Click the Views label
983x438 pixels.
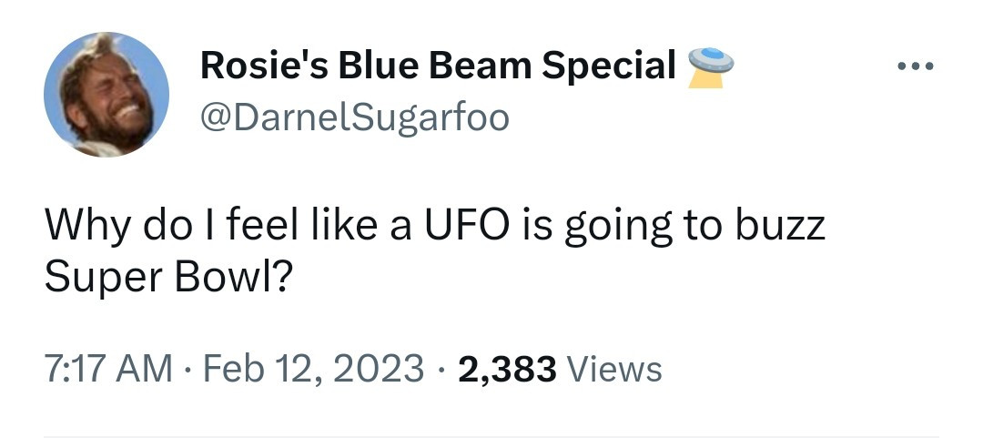click(x=614, y=369)
